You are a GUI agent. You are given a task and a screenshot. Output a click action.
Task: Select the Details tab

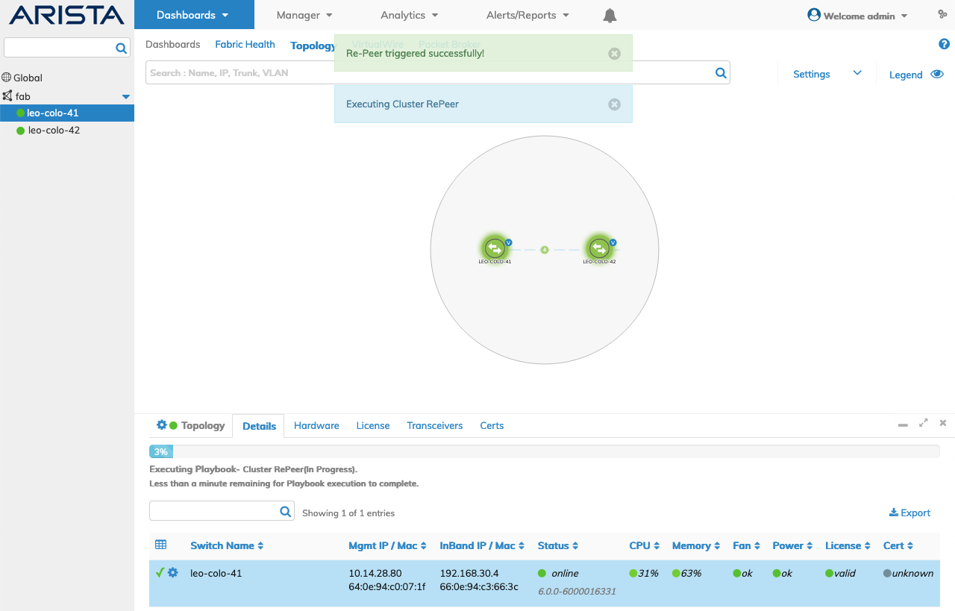259,425
